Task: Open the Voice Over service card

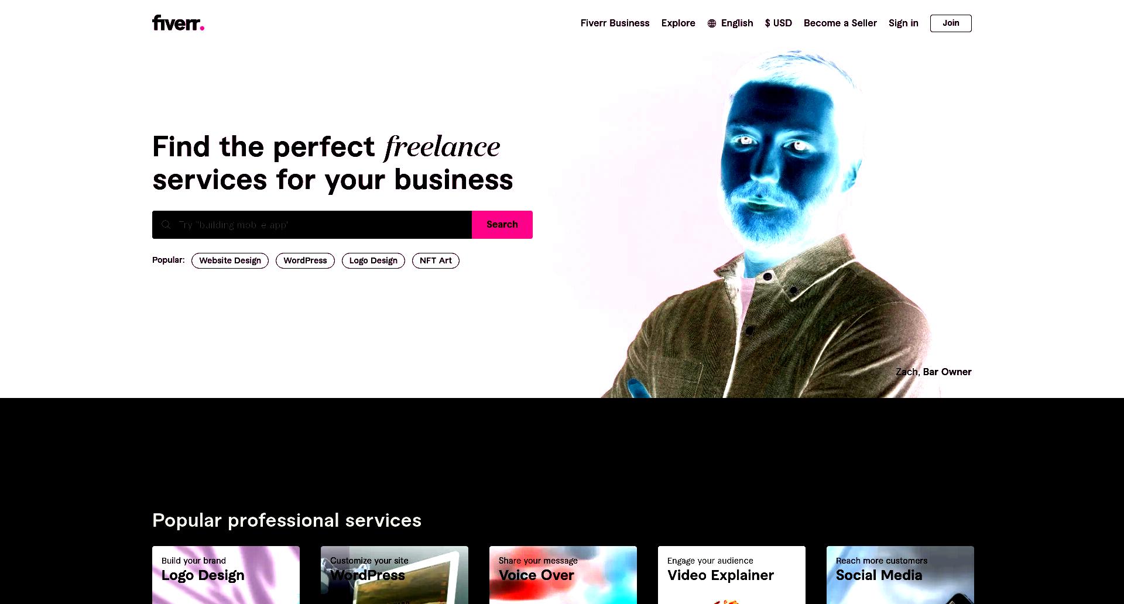Action: click(563, 575)
